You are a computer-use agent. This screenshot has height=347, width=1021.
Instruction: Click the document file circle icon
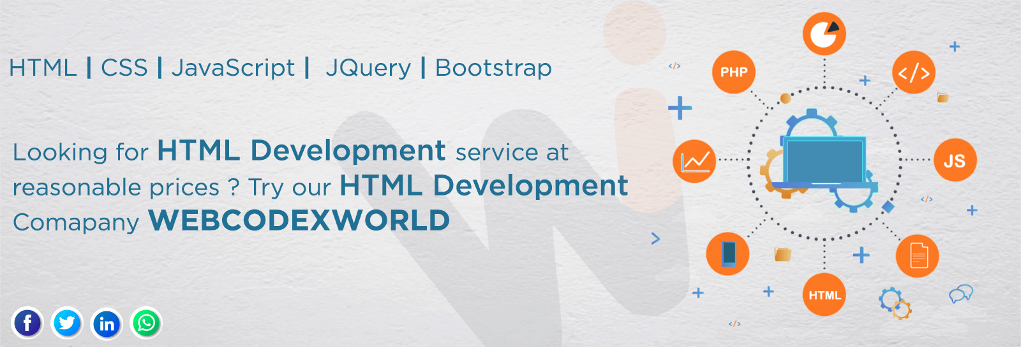point(918,256)
